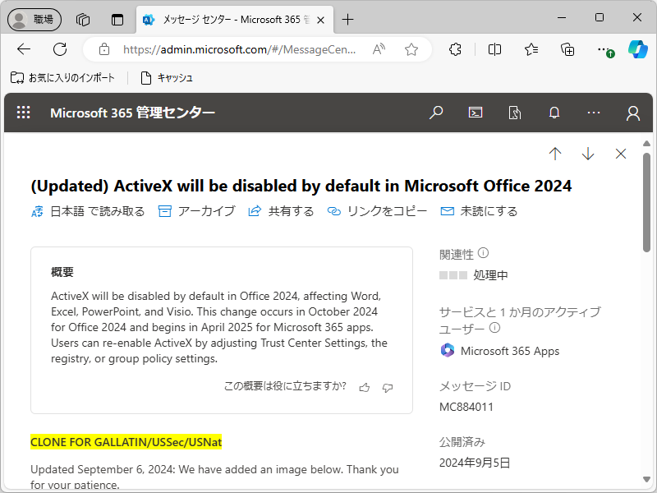Viewport: 657px width, 493px height.
Task: Open the header more options ellipsis
Action: point(594,113)
